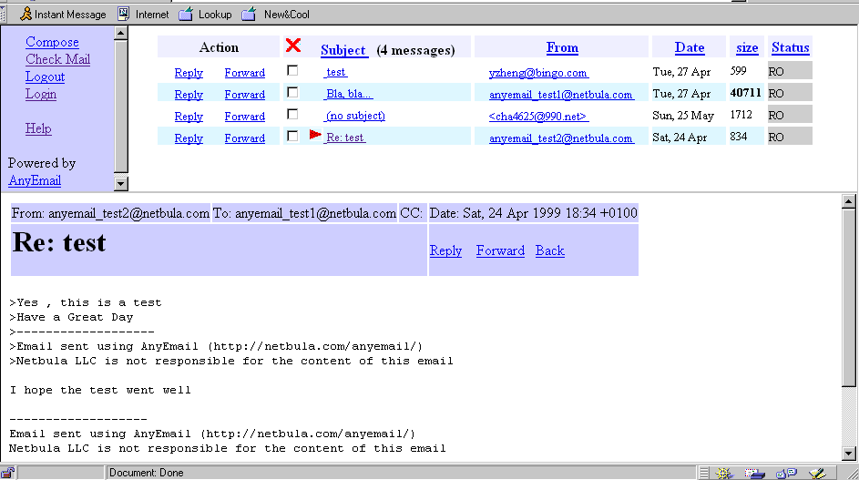
Task: Click the Back link in message preview
Action: coord(549,250)
